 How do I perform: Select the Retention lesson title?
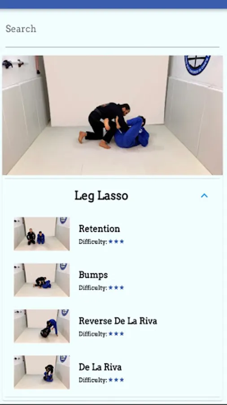(99, 229)
